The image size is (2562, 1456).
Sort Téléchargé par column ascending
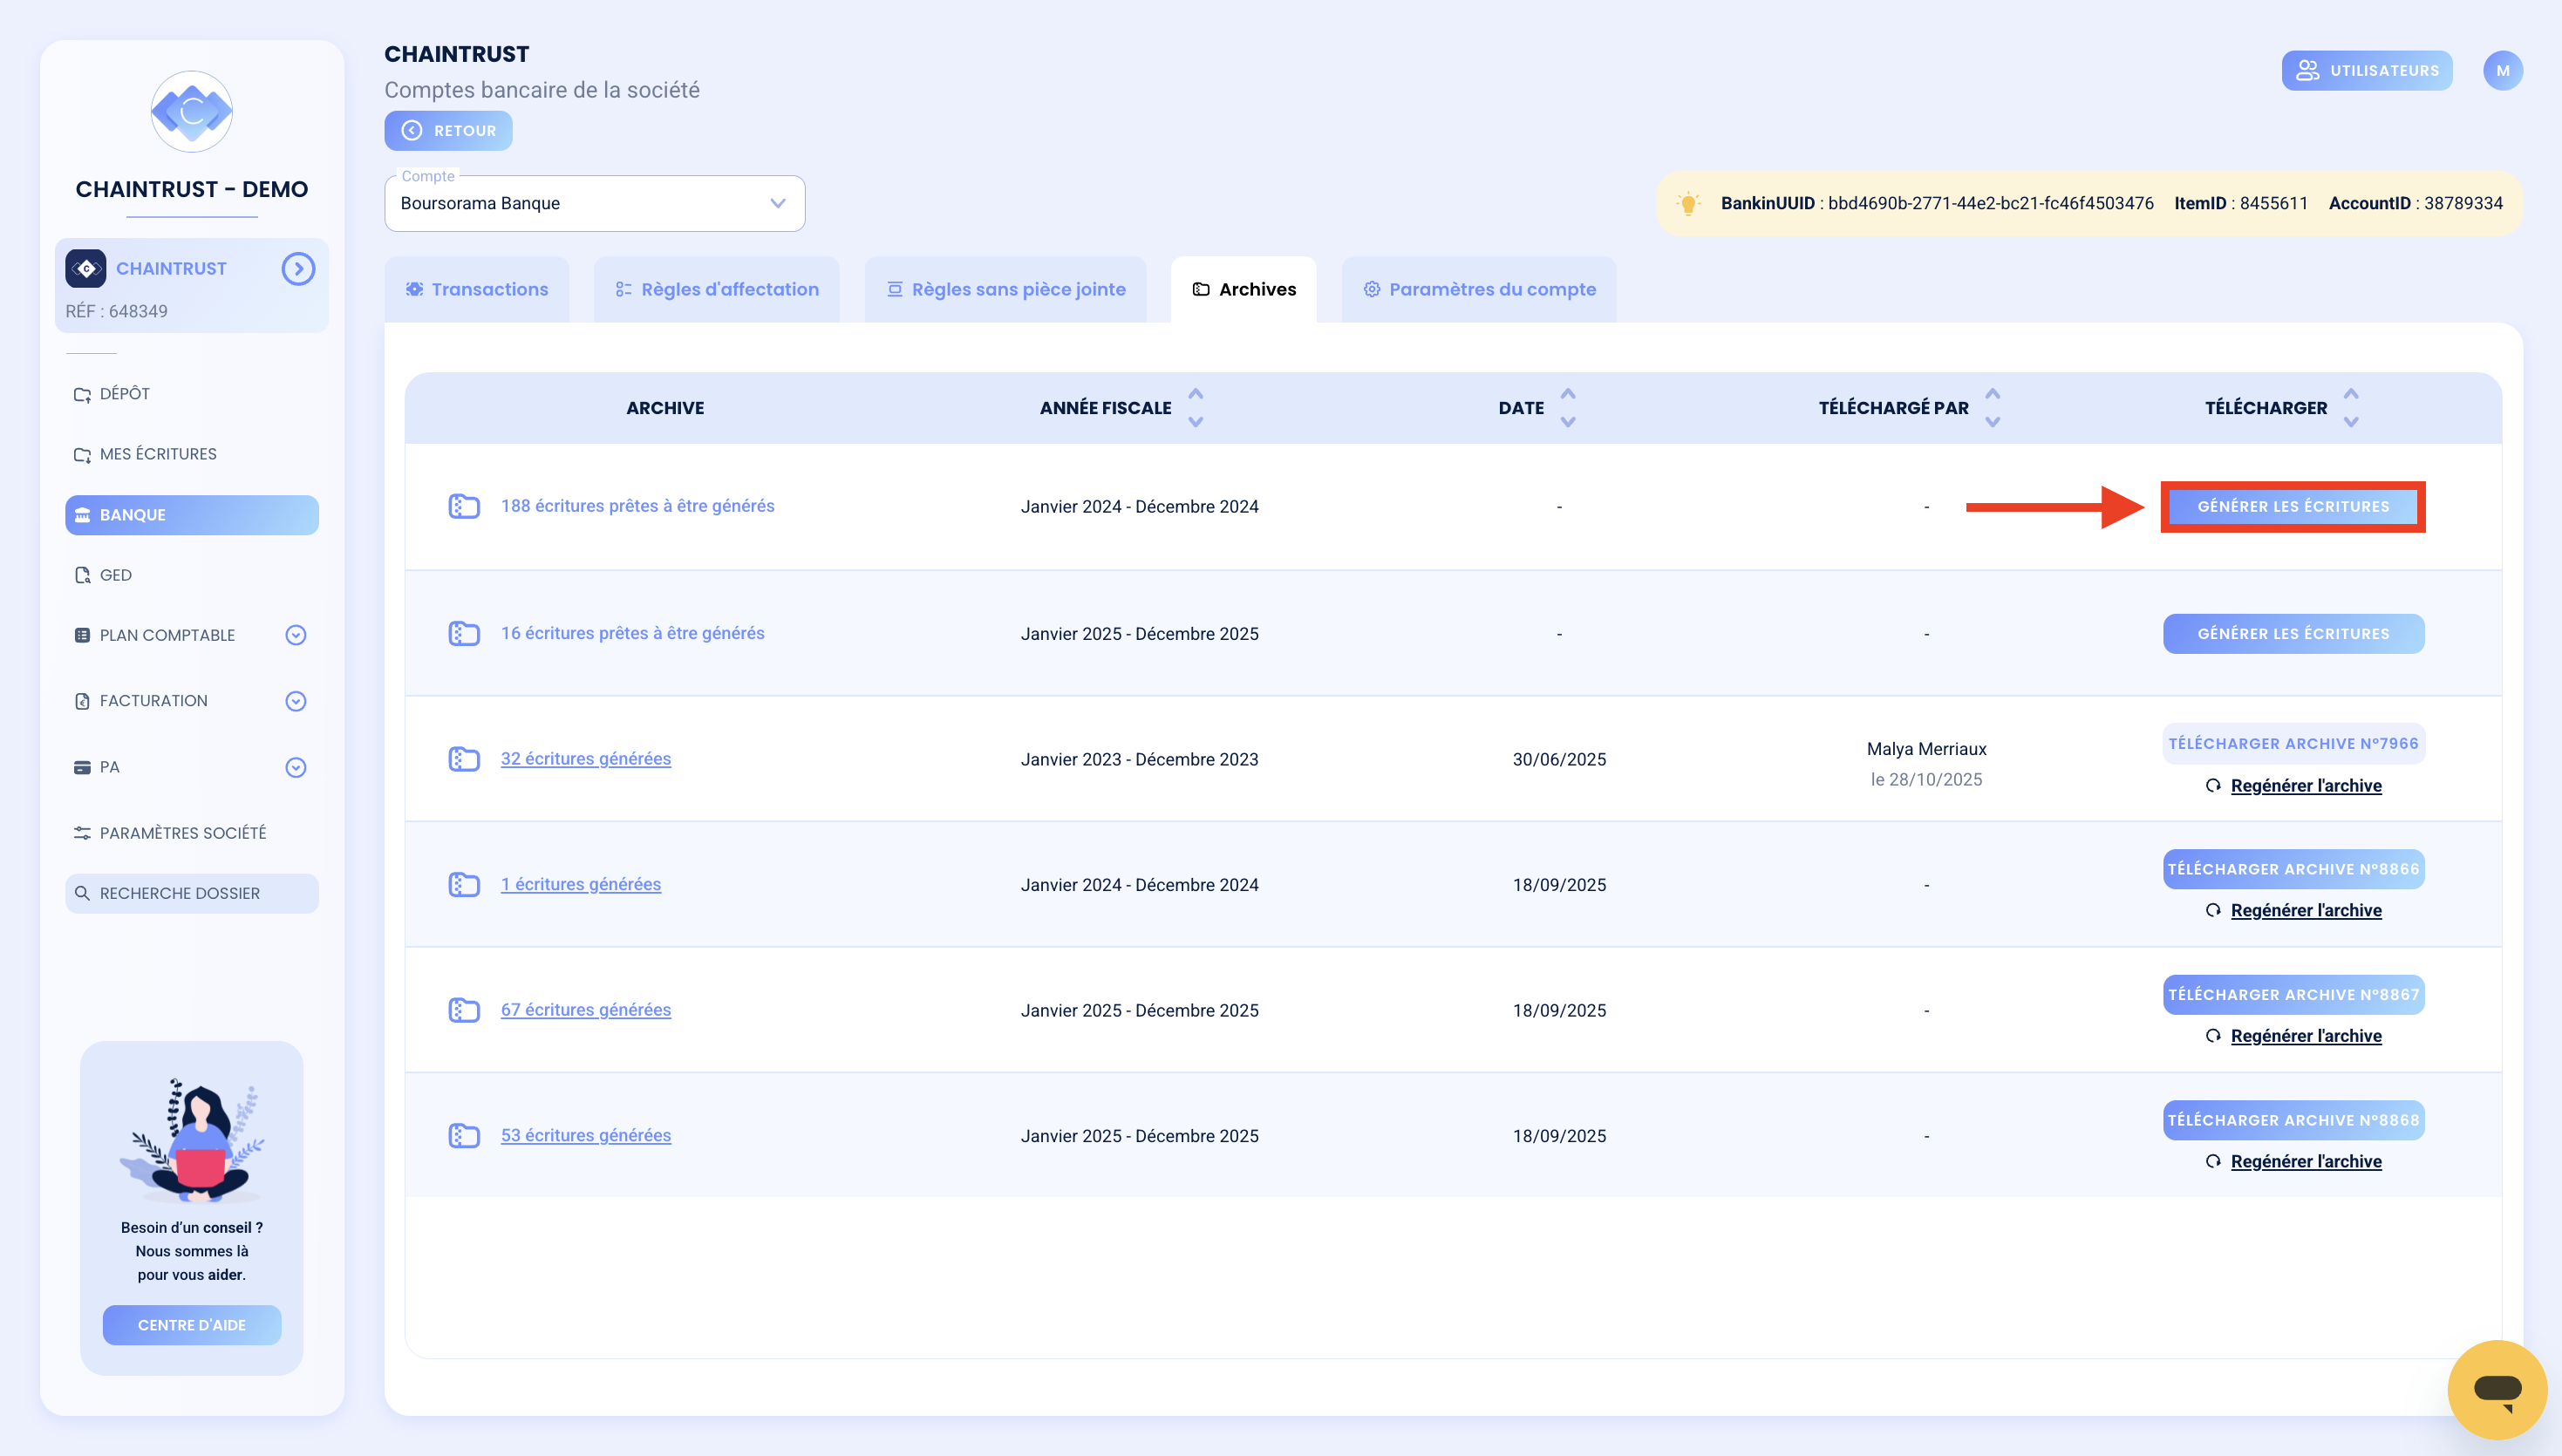1992,394
